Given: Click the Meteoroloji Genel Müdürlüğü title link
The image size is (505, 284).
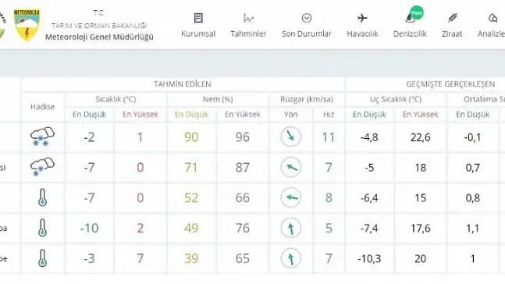Looking at the screenshot, I should (x=99, y=37).
